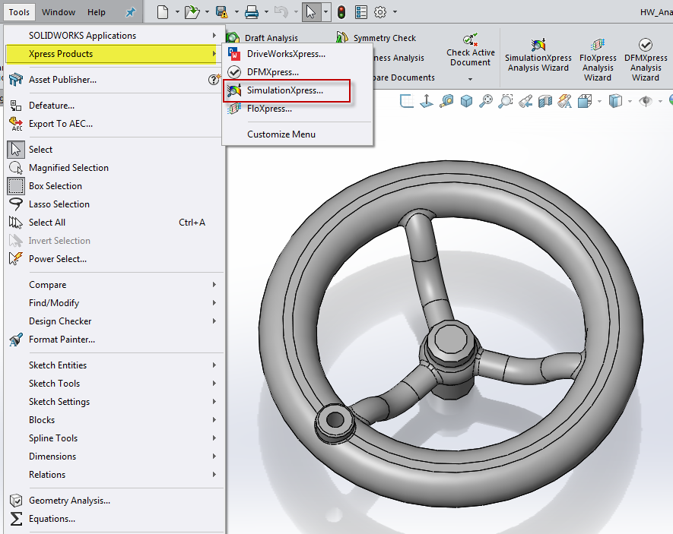Launch DFMXpress Analysis Wizard from ribbon
673x534 pixels.
[646, 60]
